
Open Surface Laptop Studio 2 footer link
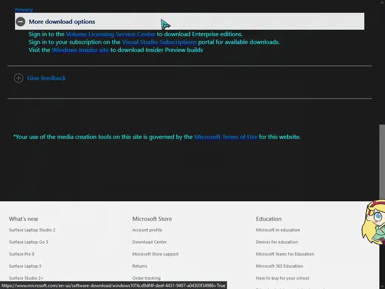(32, 230)
